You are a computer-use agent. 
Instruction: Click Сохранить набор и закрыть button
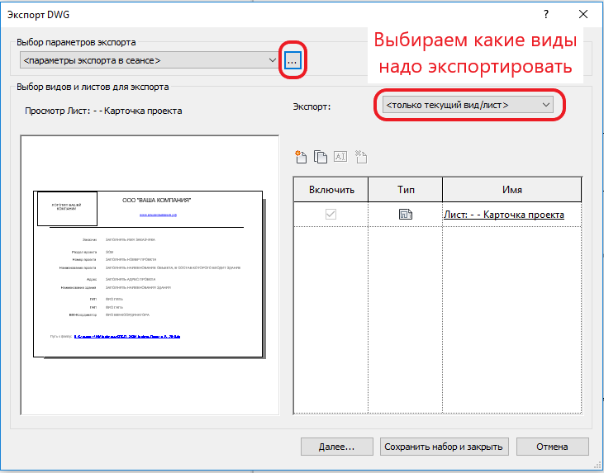[442, 447]
